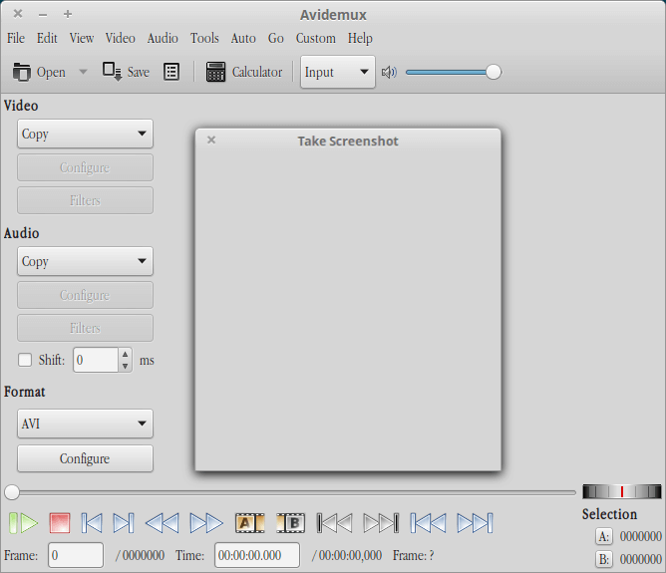
Task: Jump to previous keyframe with double-left arrows
Action: pos(162,522)
